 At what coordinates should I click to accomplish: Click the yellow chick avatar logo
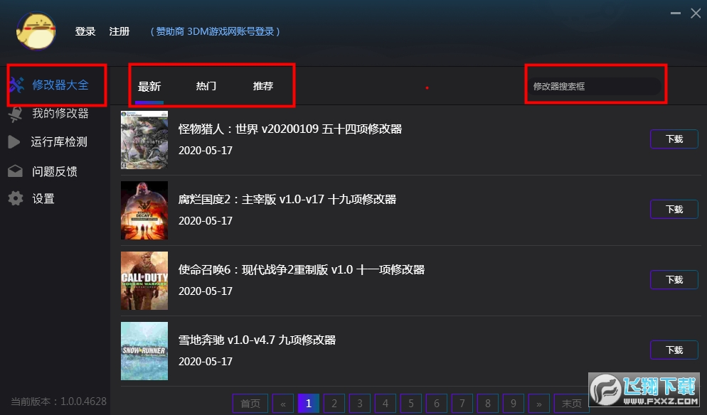pyautogui.click(x=36, y=31)
